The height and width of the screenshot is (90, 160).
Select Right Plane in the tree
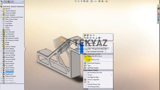click(9, 25)
